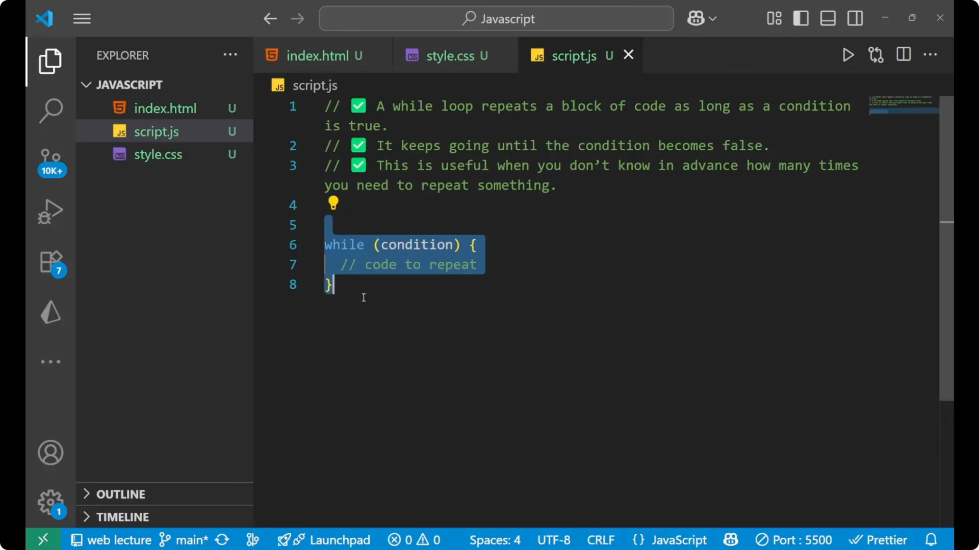Run the script.js file with the play button
The image size is (979, 550).
(x=848, y=55)
